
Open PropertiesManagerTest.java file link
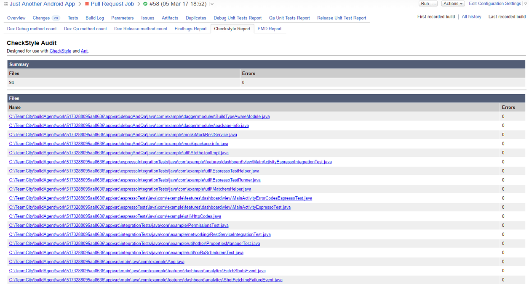135,244
